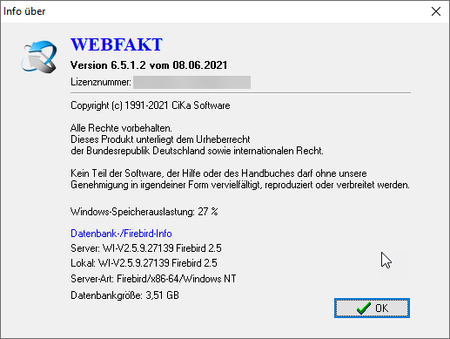450x339 pixels.
Task: Click the line starting with Genehmigung in irgendeiner Form
Action: (240, 185)
